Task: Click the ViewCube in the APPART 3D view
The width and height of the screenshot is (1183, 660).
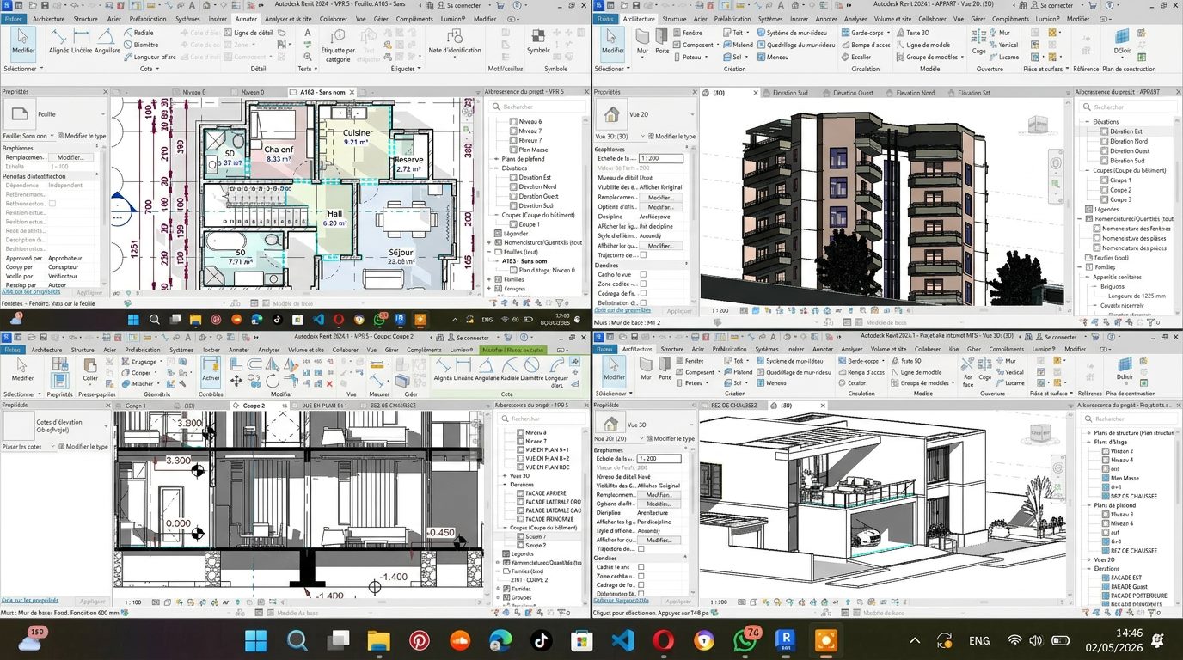Action: (1039, 126)
